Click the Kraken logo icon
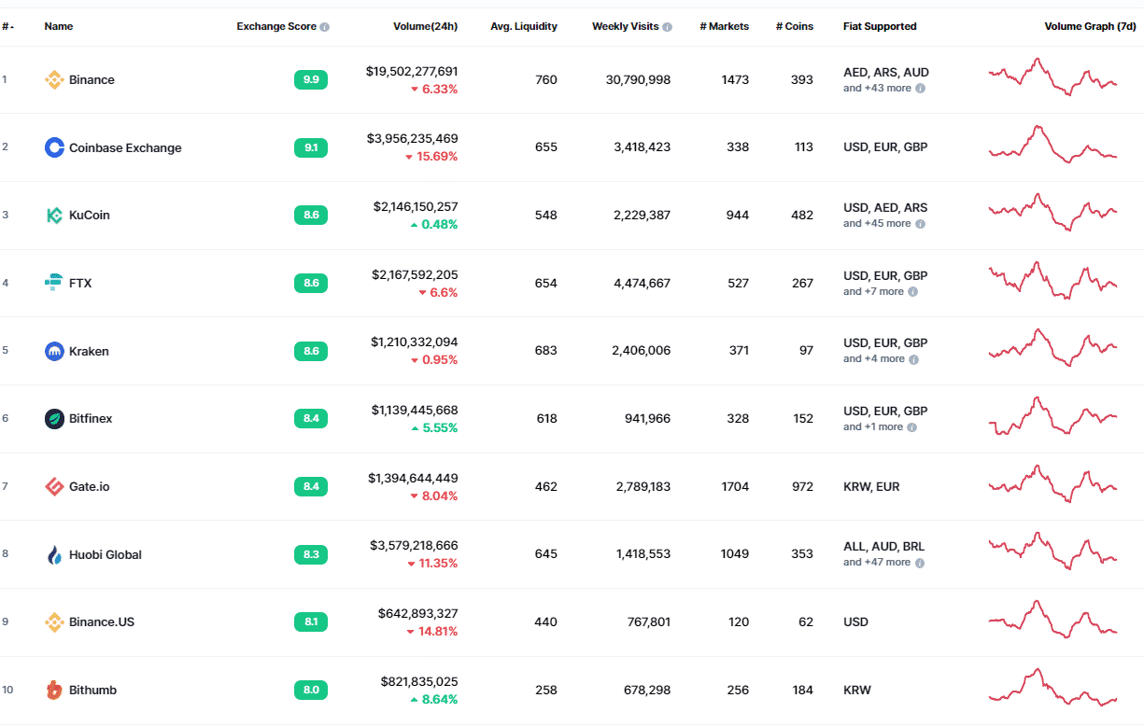Screen dimensions: 1144x726 coord(54,351)
